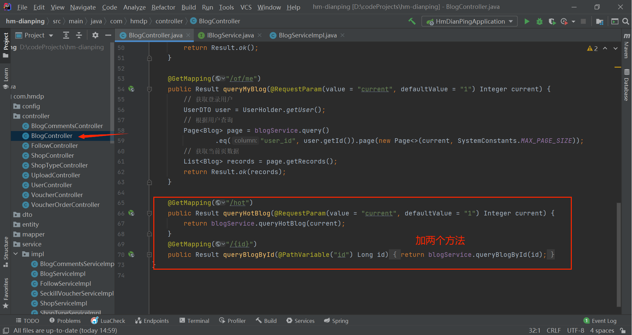Open the Maven tool window

[627, 45]
